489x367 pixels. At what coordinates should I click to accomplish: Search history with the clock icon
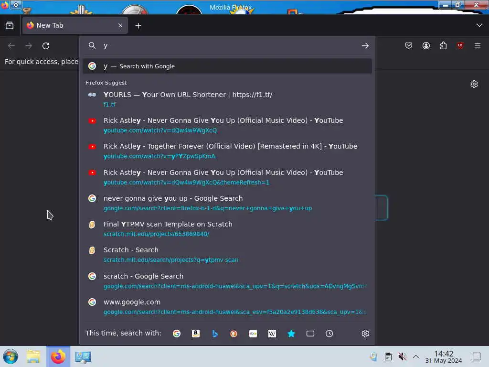coord(330,334)
